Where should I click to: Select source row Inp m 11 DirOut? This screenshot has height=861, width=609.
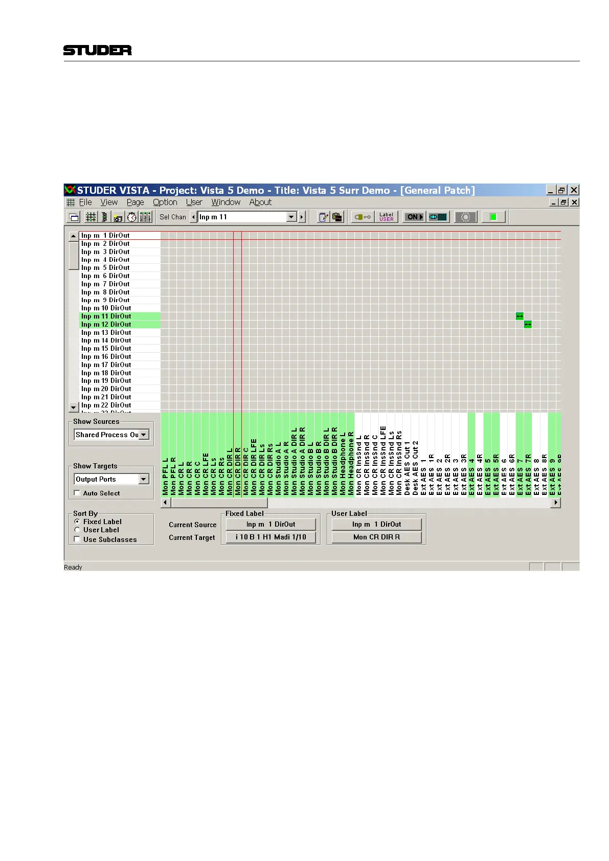[120, 316]
